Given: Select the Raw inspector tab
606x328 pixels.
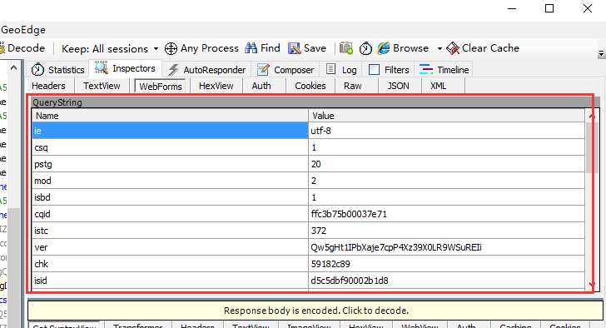Looking at the screenshot, I should coord(352,86).
